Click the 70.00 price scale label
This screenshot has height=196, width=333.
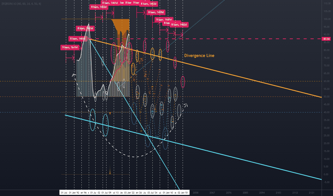tap(327, 66)
